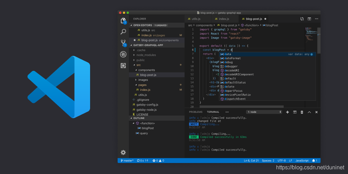Switch to the PROBLEMS panel tab
This screenshot has height=174, width=348.
[196, 112]
